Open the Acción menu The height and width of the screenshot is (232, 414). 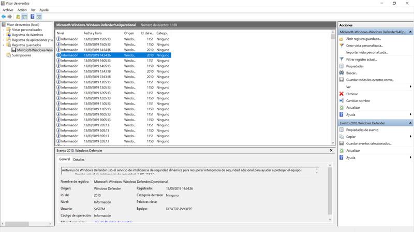point(22,10)
